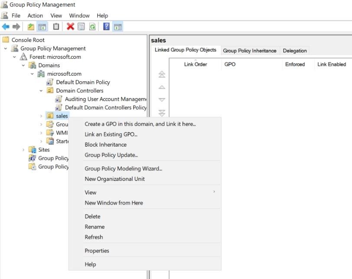Collapse the Domains node
This screenshot has height=279, width=352.
(x=23, y=65)
